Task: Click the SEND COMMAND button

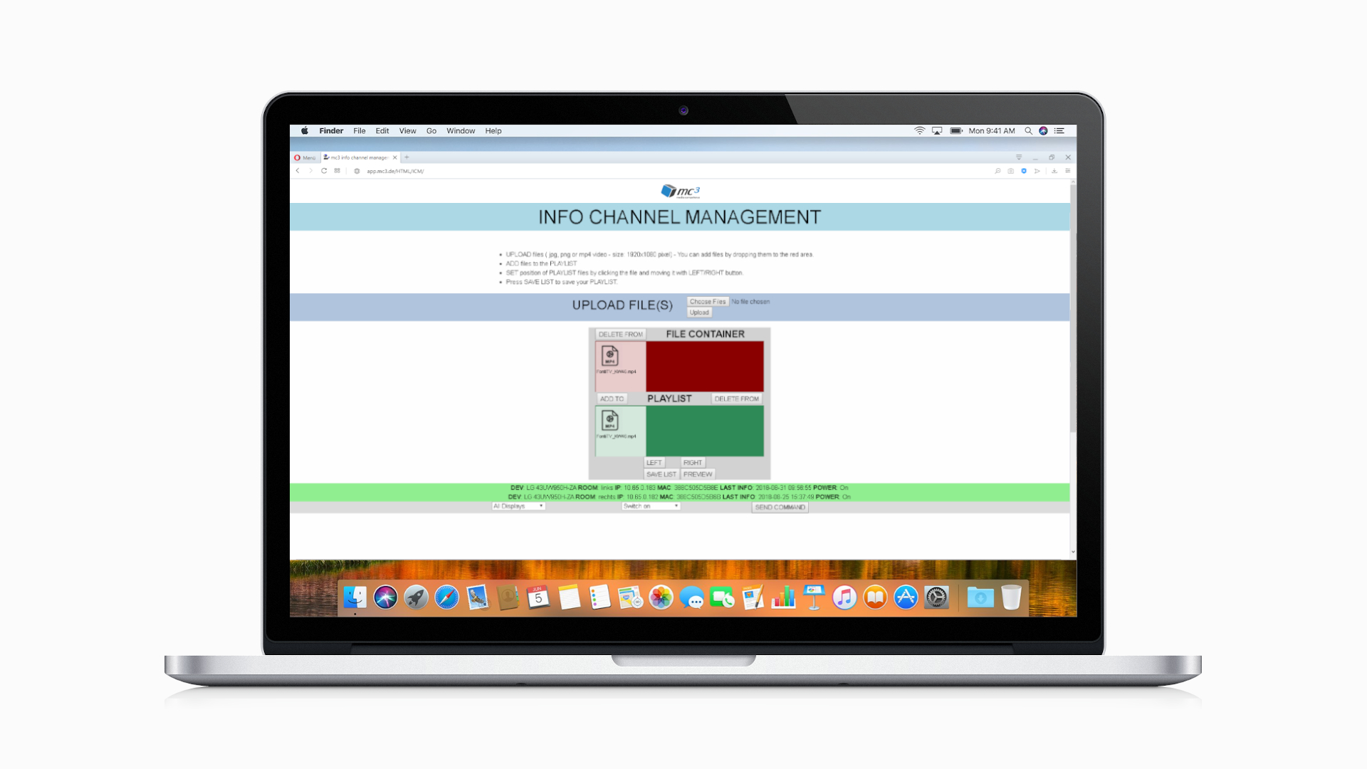Action: (780, 507)
